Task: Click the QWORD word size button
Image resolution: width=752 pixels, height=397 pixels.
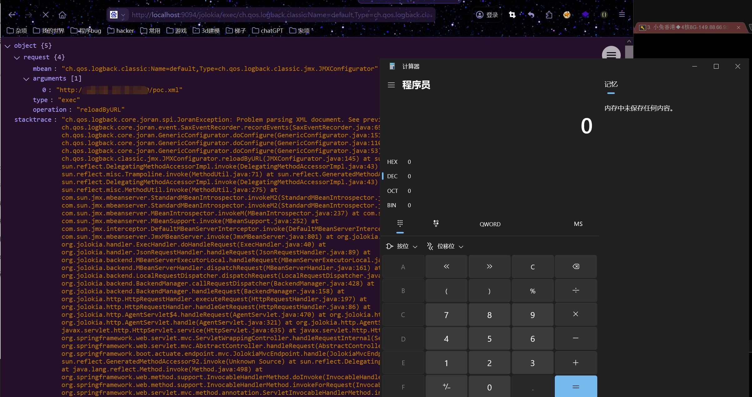Action: [x=490, y=224]
